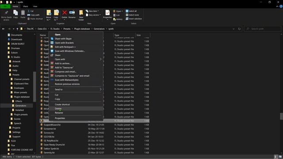This screenshot has width=283, height=159.
Task: Open recent locations dropdown arrow
Action: pyautogui.click(x=14, y=29)
